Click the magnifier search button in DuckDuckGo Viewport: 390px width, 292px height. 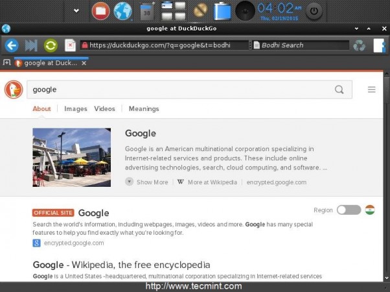pos(339,90)
